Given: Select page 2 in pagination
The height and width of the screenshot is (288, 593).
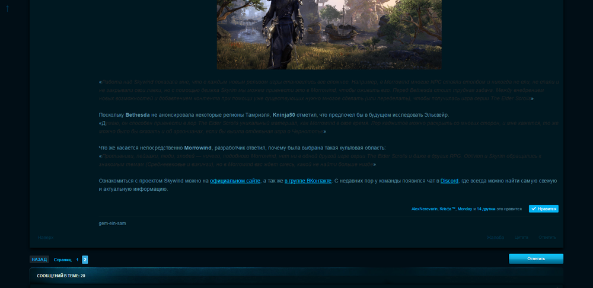Looking at the screenshot, I should point(85,260).
